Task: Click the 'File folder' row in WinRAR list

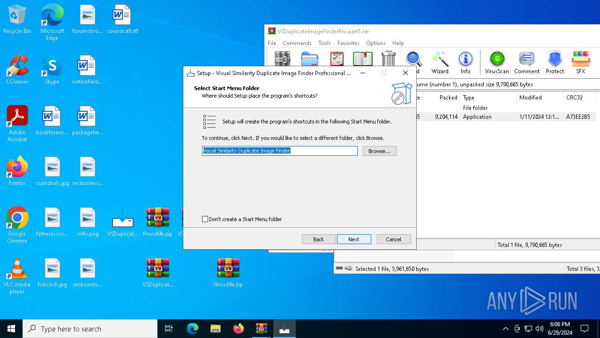Action: pos(475,108)
